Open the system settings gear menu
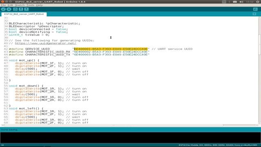Image resolution: width=261 pixels, height=147 pixels. pyautogui.click(x=258, y=2)
